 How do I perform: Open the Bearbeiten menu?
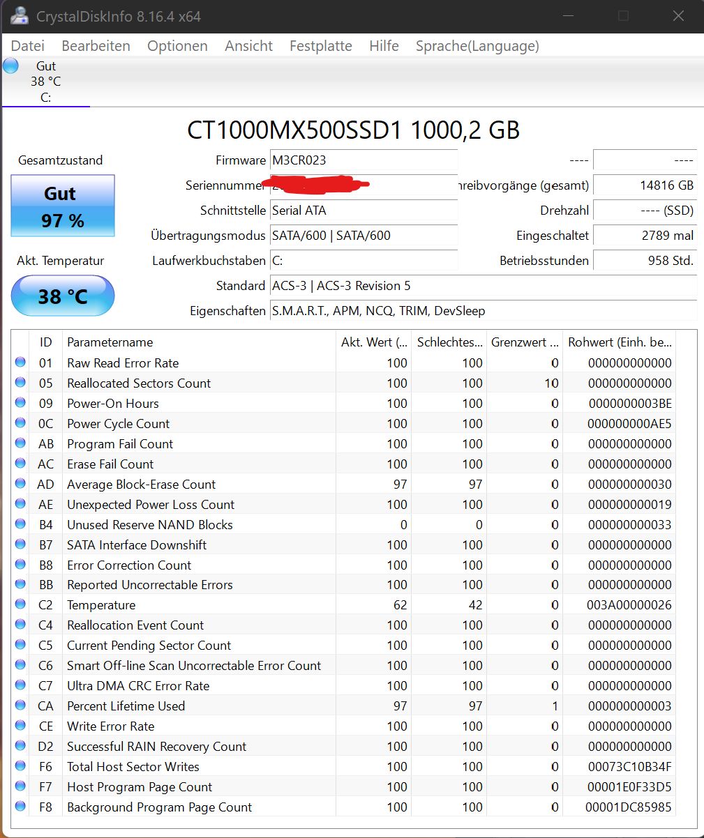point(96,46)
